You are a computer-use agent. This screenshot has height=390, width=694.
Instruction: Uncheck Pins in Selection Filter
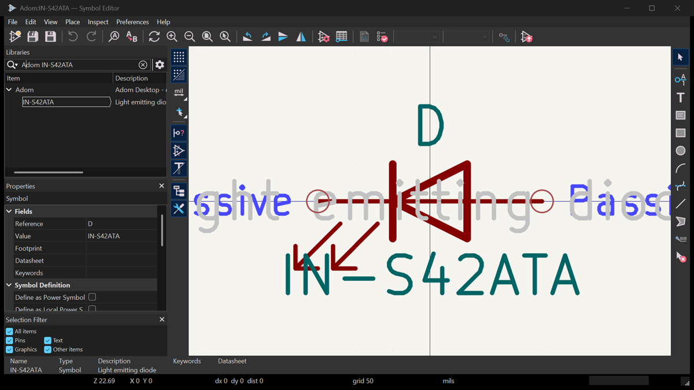[9, 340]
